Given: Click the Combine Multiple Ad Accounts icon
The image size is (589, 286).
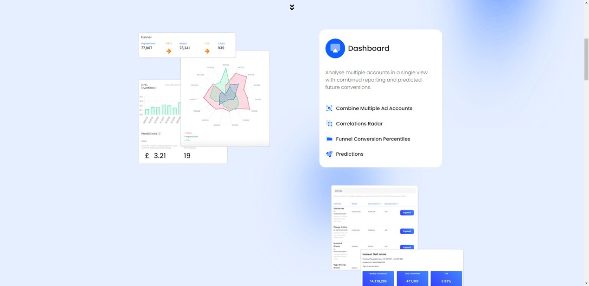Looking at the screenshot, I should (x=329, y=108).
